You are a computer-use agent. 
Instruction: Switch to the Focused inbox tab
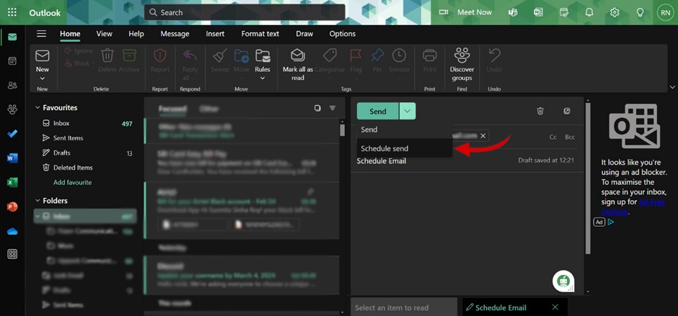(172, 109)
